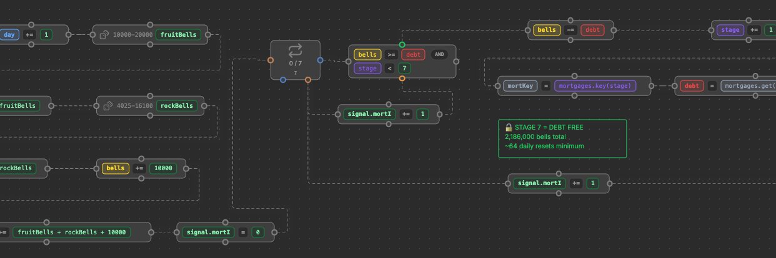Click the random dice icon beside 4025–16100

[x=107, y=106]
